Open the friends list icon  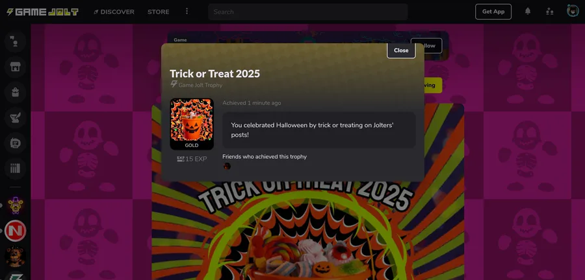pyautogui.click(x=549, y=12)
